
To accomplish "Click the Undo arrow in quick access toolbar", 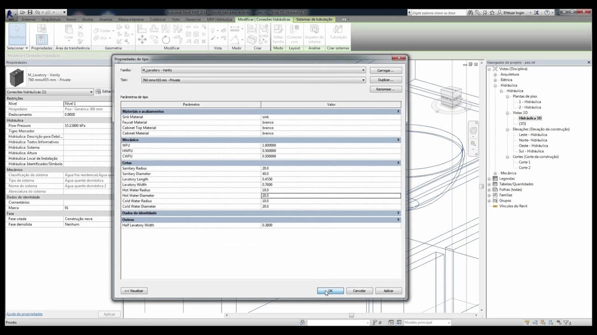I will click(x=37, y=12).
